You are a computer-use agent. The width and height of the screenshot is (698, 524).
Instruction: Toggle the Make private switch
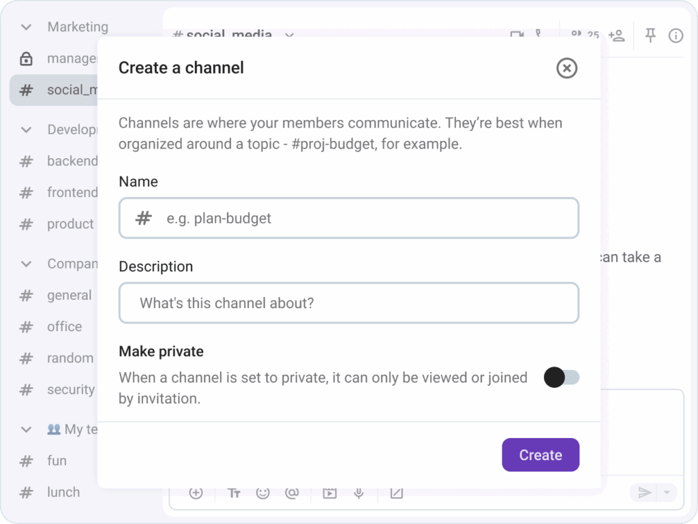[561, 377]
